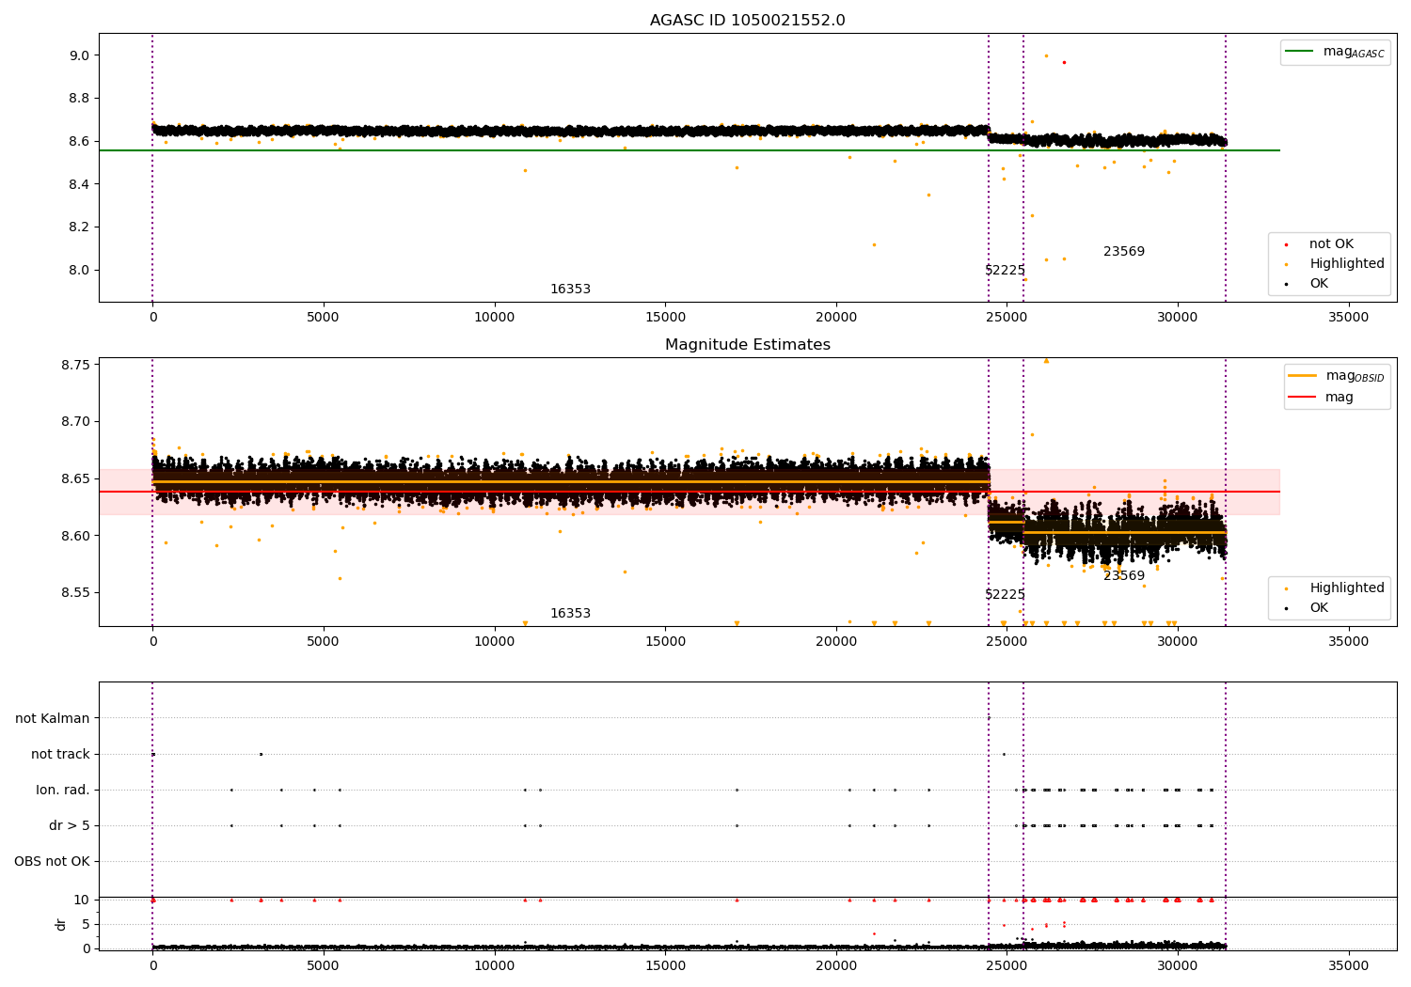Click the "8.65" y-axis tick label

pyautogui.click(x=75, y=479)
